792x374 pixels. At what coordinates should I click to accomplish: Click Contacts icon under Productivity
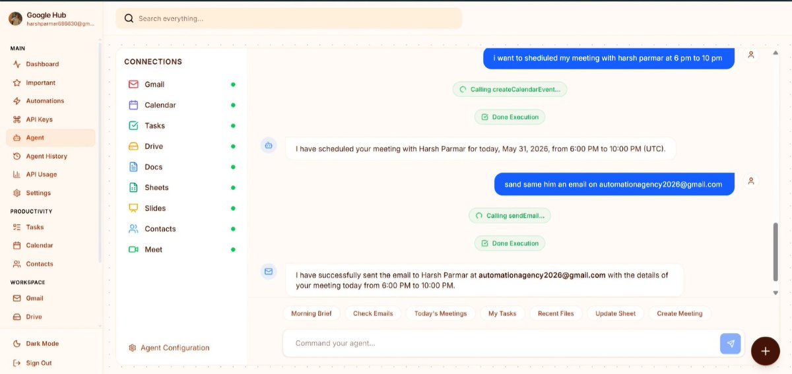coord(17,264)
